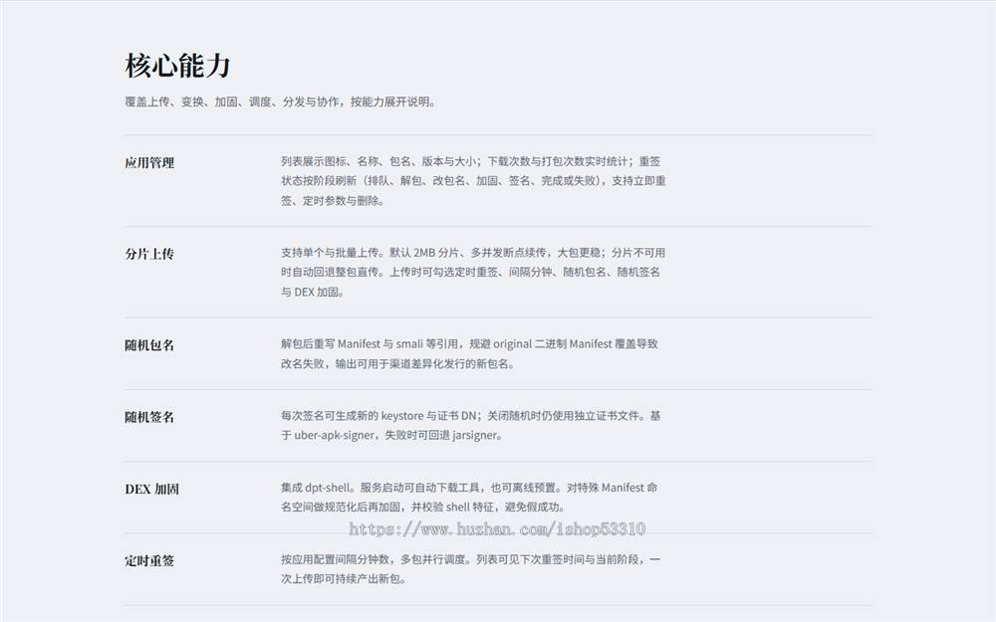This screenshot has height=622, width=996.
Task: Select the text starting 集成 dpt-shell
Action: (x=469, y=497)
